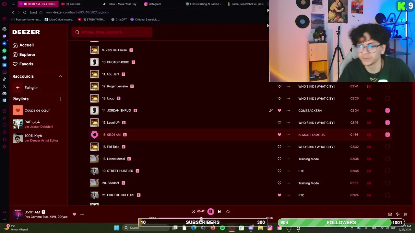Check the Seedorf track checkbox
The height and width of the screenshot is (233, 415).
tap(387, 183)
